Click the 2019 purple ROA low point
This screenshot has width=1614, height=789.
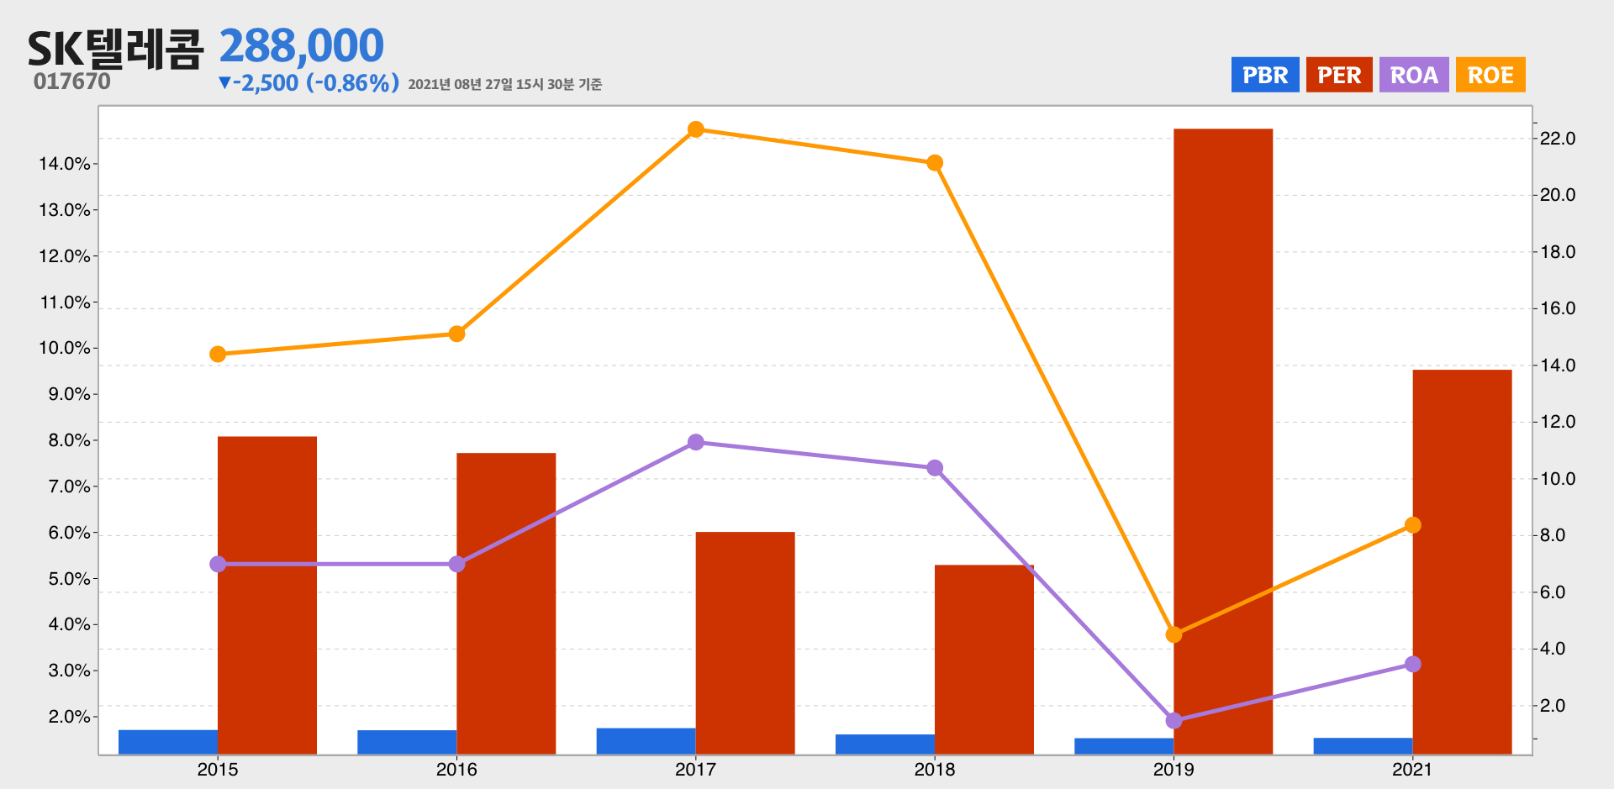pos(1174,721)
